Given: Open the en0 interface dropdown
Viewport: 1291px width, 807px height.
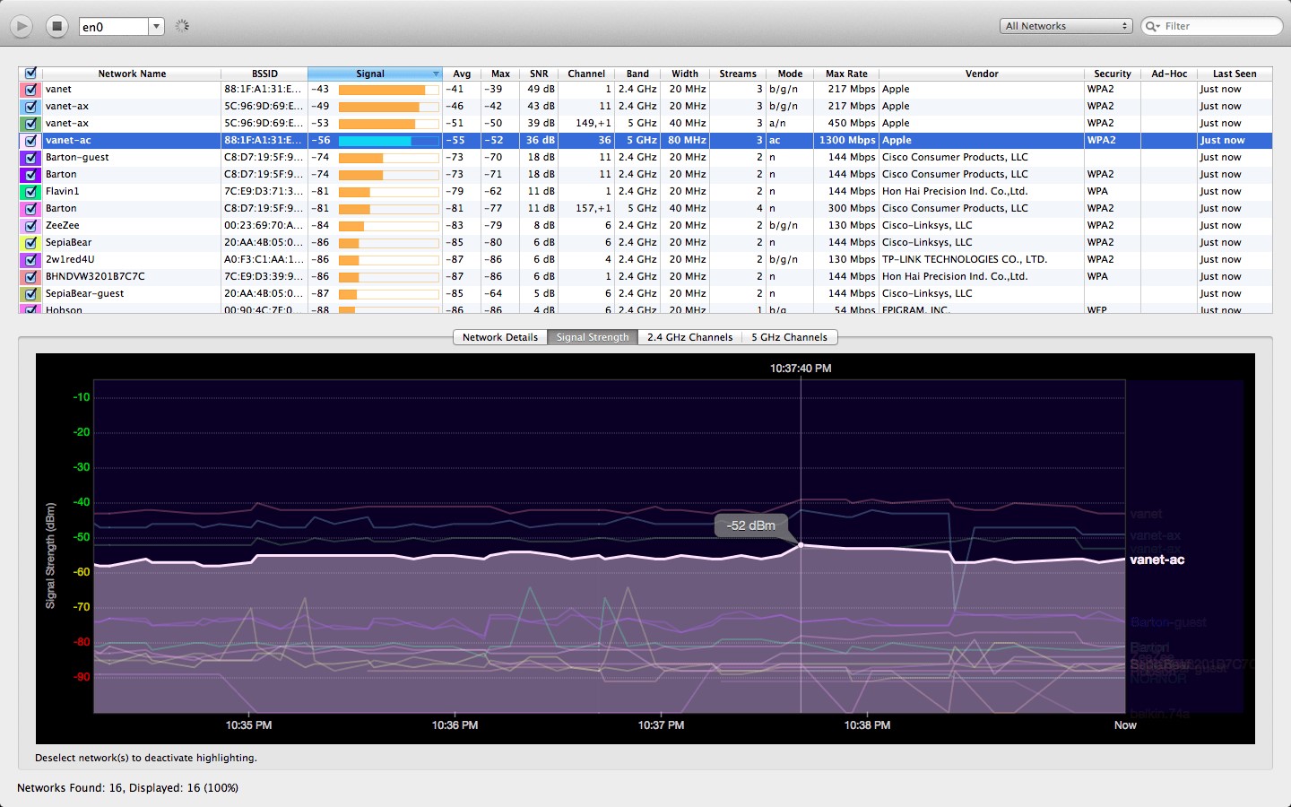Looking at the screenshot, I should (156, 26).
